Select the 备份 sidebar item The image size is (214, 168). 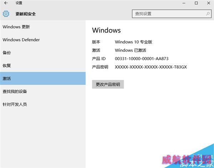(x=43, y=53)
